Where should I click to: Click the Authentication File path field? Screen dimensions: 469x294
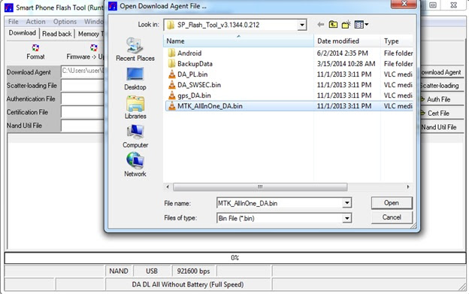coord(83,99)
